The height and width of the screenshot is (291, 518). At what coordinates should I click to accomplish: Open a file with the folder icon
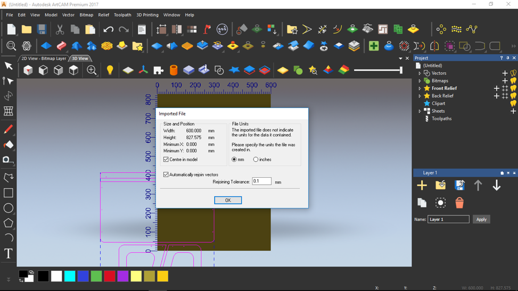[x=27, y=29]
